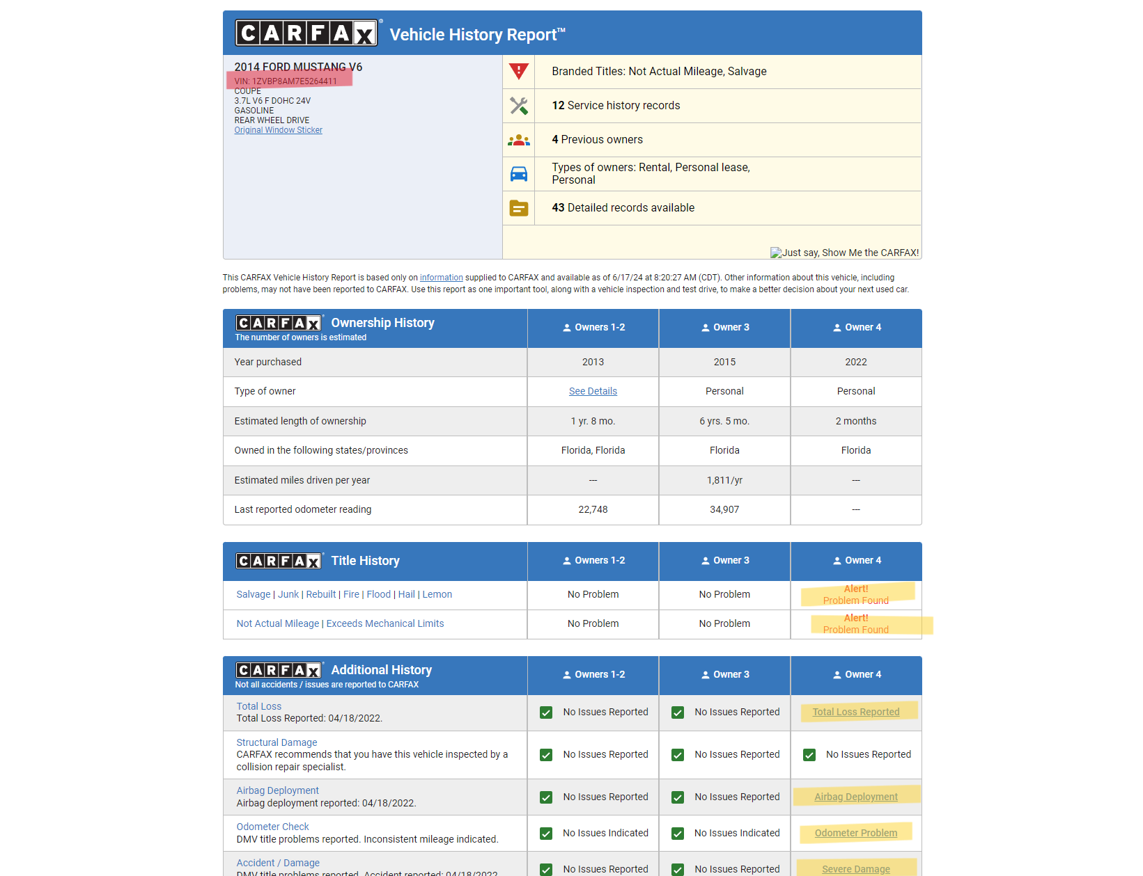Open the Original Window Sticker link
The height and width of the screenshot is (876, 1143).
(x=279, y=130)
